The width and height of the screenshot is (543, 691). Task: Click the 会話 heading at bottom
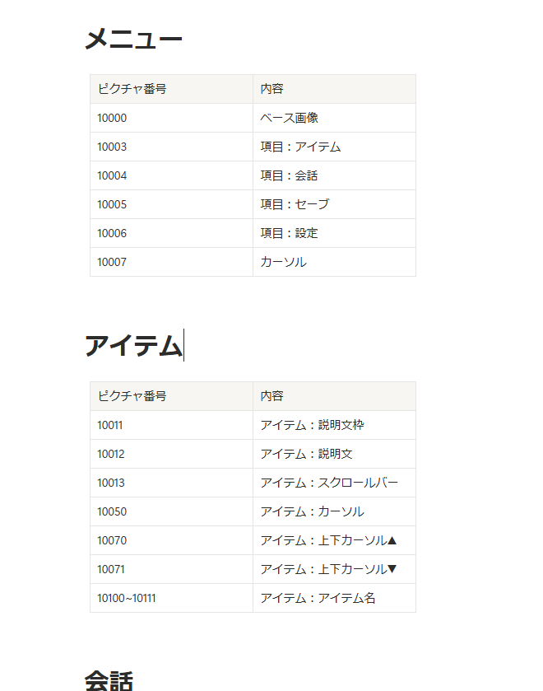pos(109,680)
